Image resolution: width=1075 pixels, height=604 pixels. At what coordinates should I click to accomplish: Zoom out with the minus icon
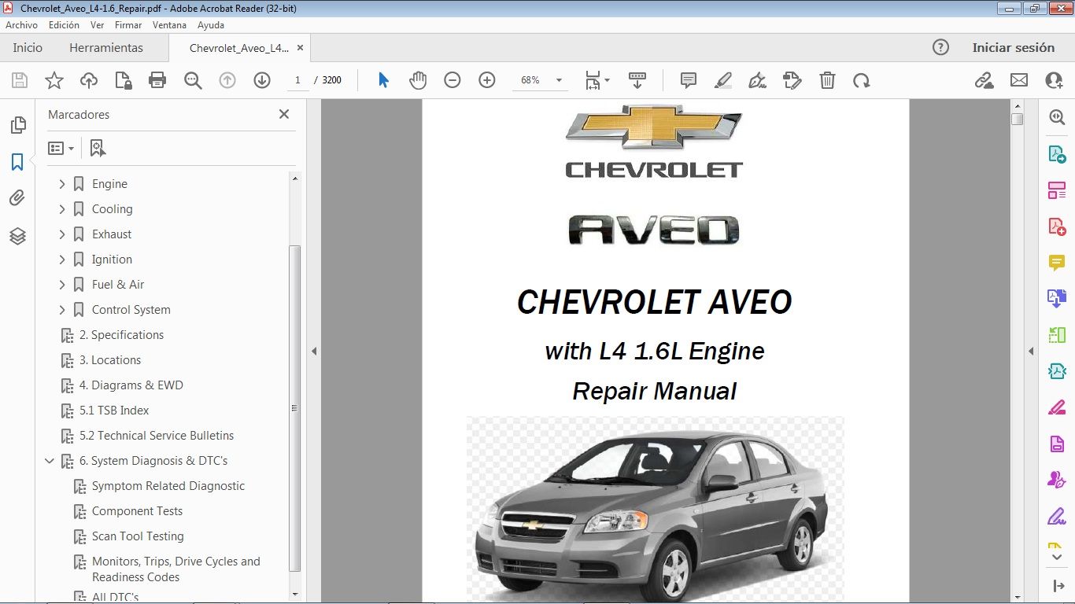[x=452, y=80]
